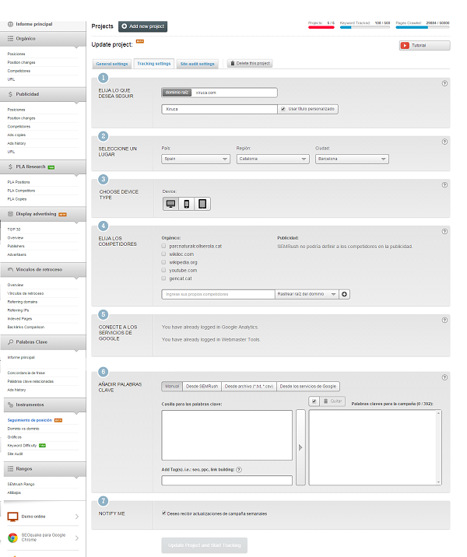Click the Display advertising section icon

click(x=10, y=214)
